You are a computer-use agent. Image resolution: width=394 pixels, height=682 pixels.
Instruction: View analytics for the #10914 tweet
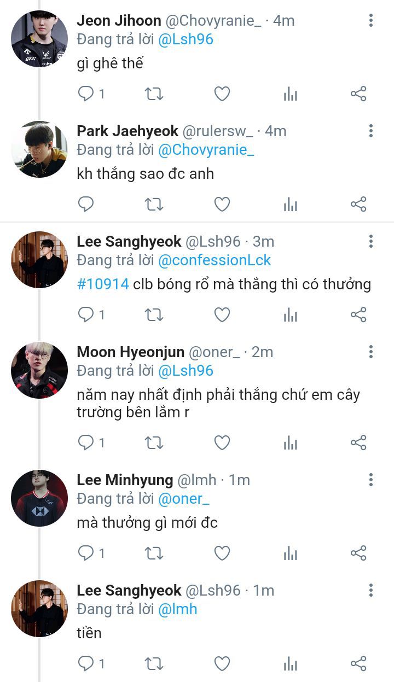click(x=290, y=315)
